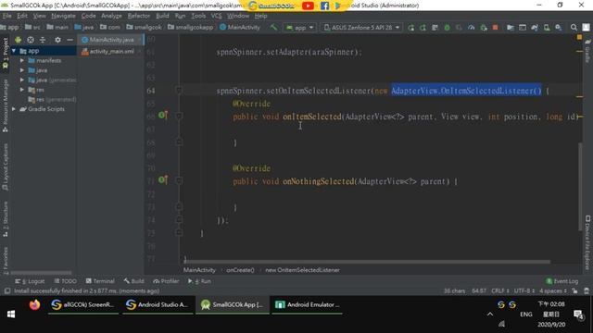Toggle fold marker on line 64
Screen dimensions: 593x333
(179, 91)
